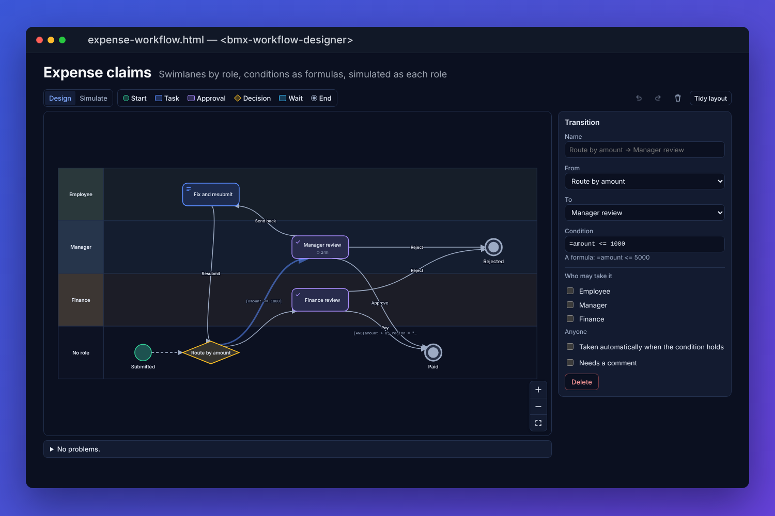Click the transition Name input field

click(x=645, y=150)
